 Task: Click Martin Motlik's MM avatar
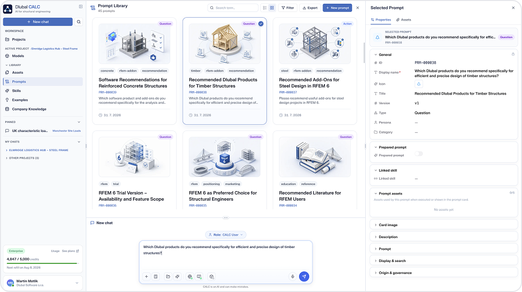point(11,283)
